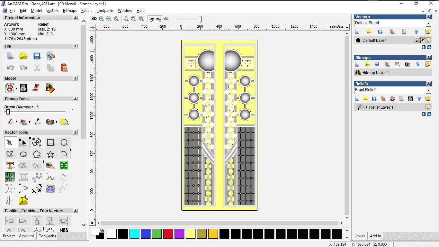Toggle visibility bulb of Default Layer
The image size is (439, 247).
click(428, 40)
